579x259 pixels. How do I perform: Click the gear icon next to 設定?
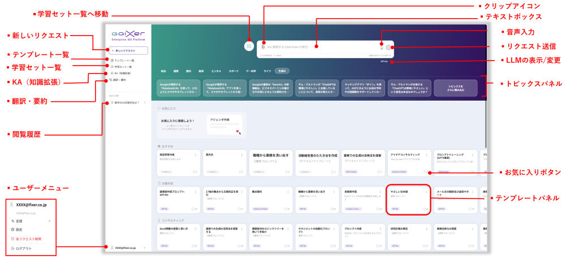12,230
